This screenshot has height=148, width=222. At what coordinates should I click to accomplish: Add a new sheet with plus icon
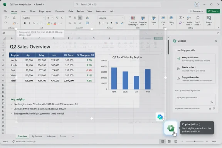point(73,136)
